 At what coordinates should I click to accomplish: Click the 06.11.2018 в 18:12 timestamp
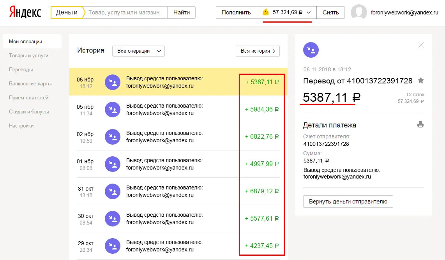(x=327, y=69)
